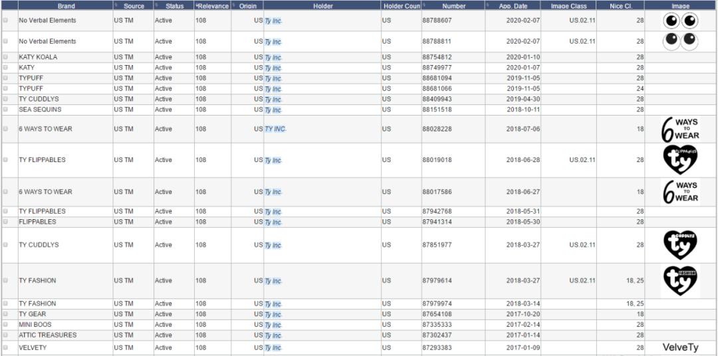Sort by the Status column header
Screen dimensions: 718x356
[174, 6]
